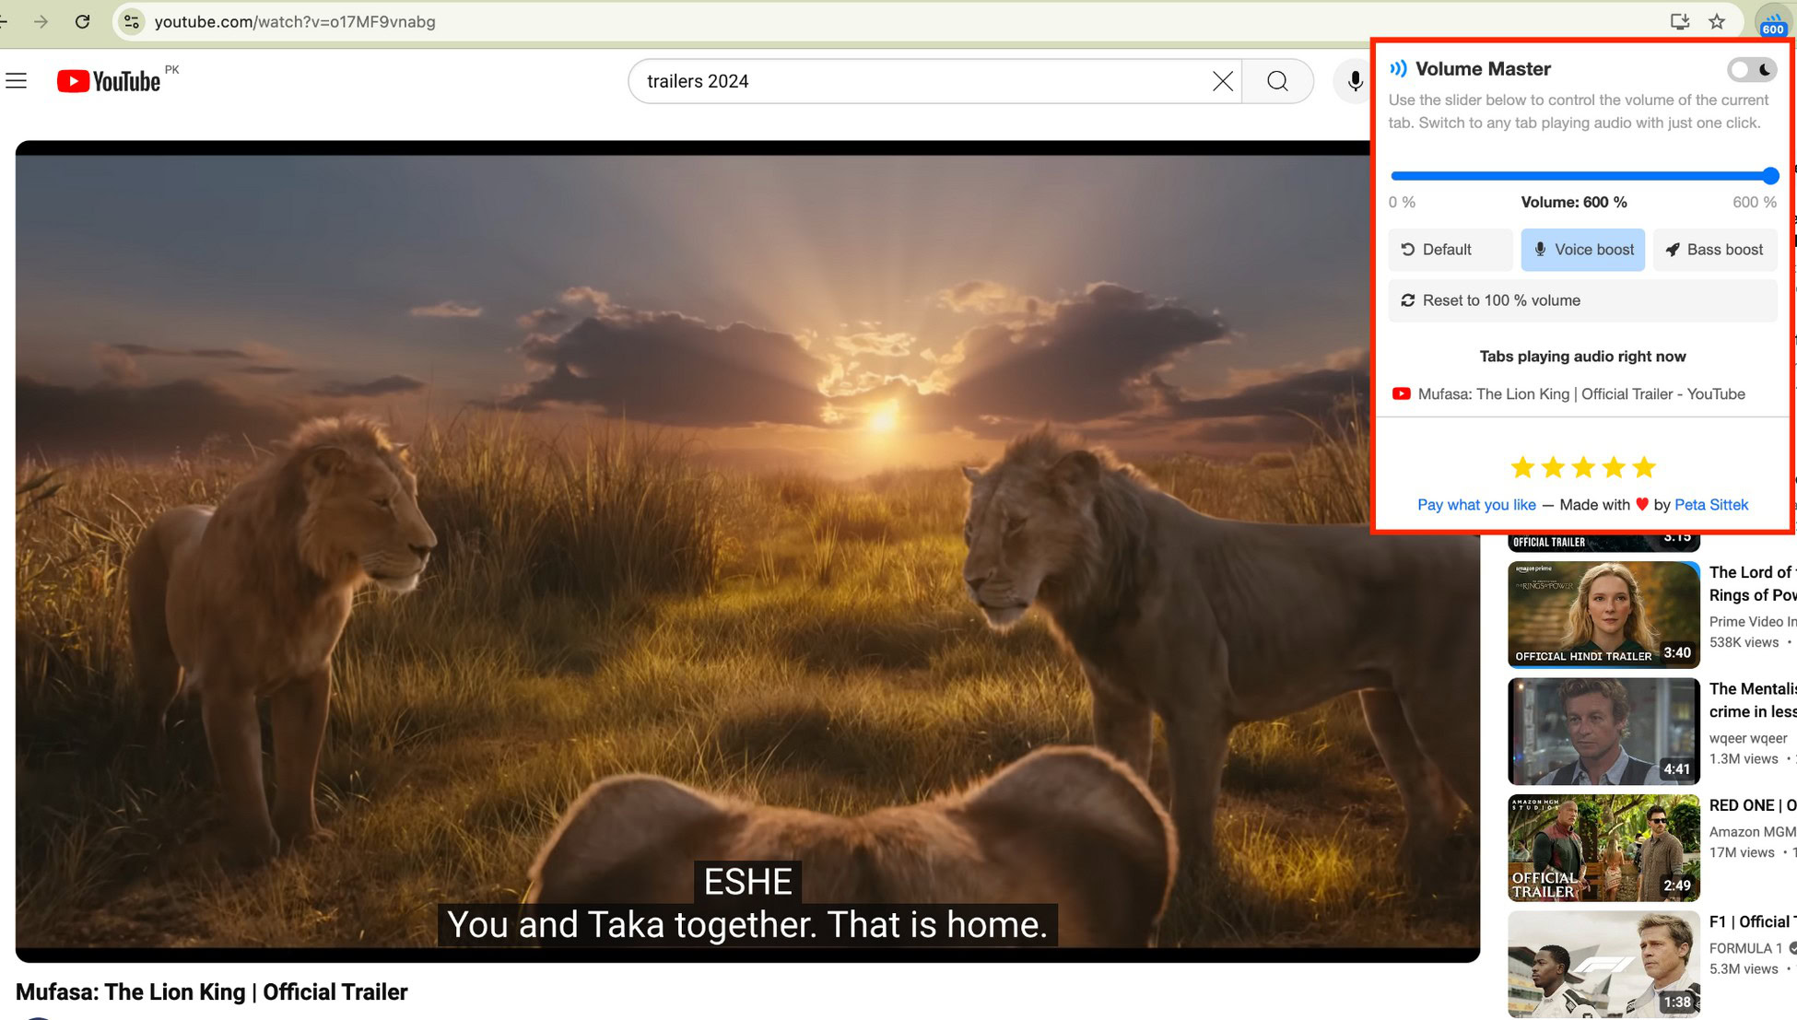Go forward using the browser arrow
The image size is (1797, 1020).
pos(41,21)
